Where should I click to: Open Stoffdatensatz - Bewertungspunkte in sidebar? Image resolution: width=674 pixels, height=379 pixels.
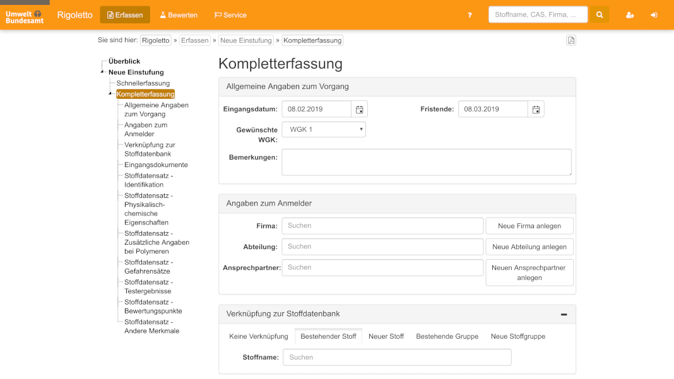(153, 306)
